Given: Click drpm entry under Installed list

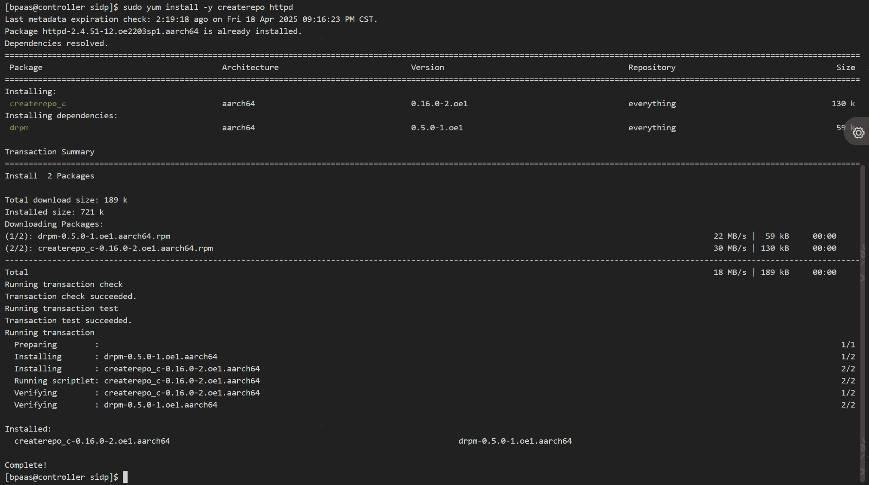Looking at the screenshot, I should pyautogui.click(x=515, y=441).
